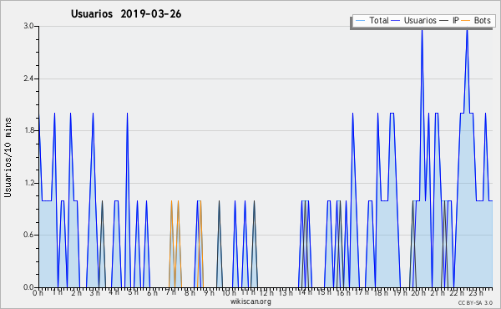Click the 19 h x-axis label
The width and height of the screenshot is (501, 309).
(x=400, y=293)
